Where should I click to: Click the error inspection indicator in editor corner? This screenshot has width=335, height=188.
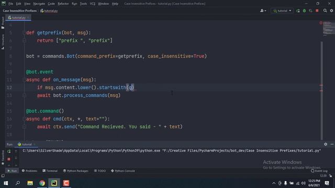tap(321, 23)
